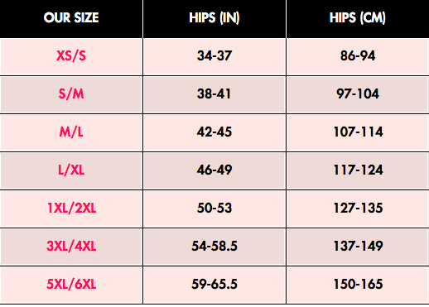The height and width of the screenshot is (307, 429).
Task: Click the OUR SIZE column header
Action: (71, 19)
